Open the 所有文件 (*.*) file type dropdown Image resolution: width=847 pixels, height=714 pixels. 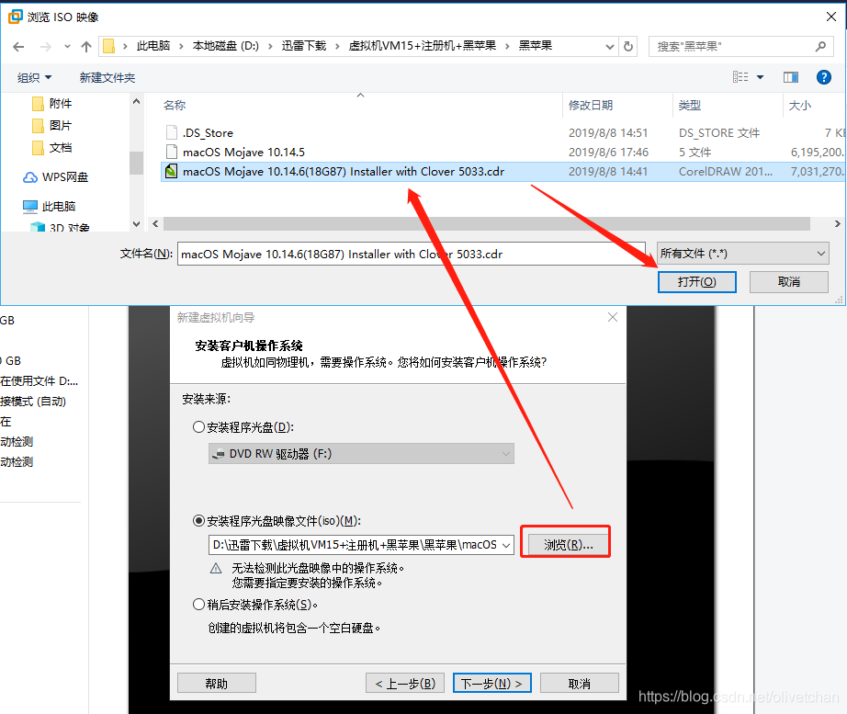pyautogui.click(x=743, y=253)
